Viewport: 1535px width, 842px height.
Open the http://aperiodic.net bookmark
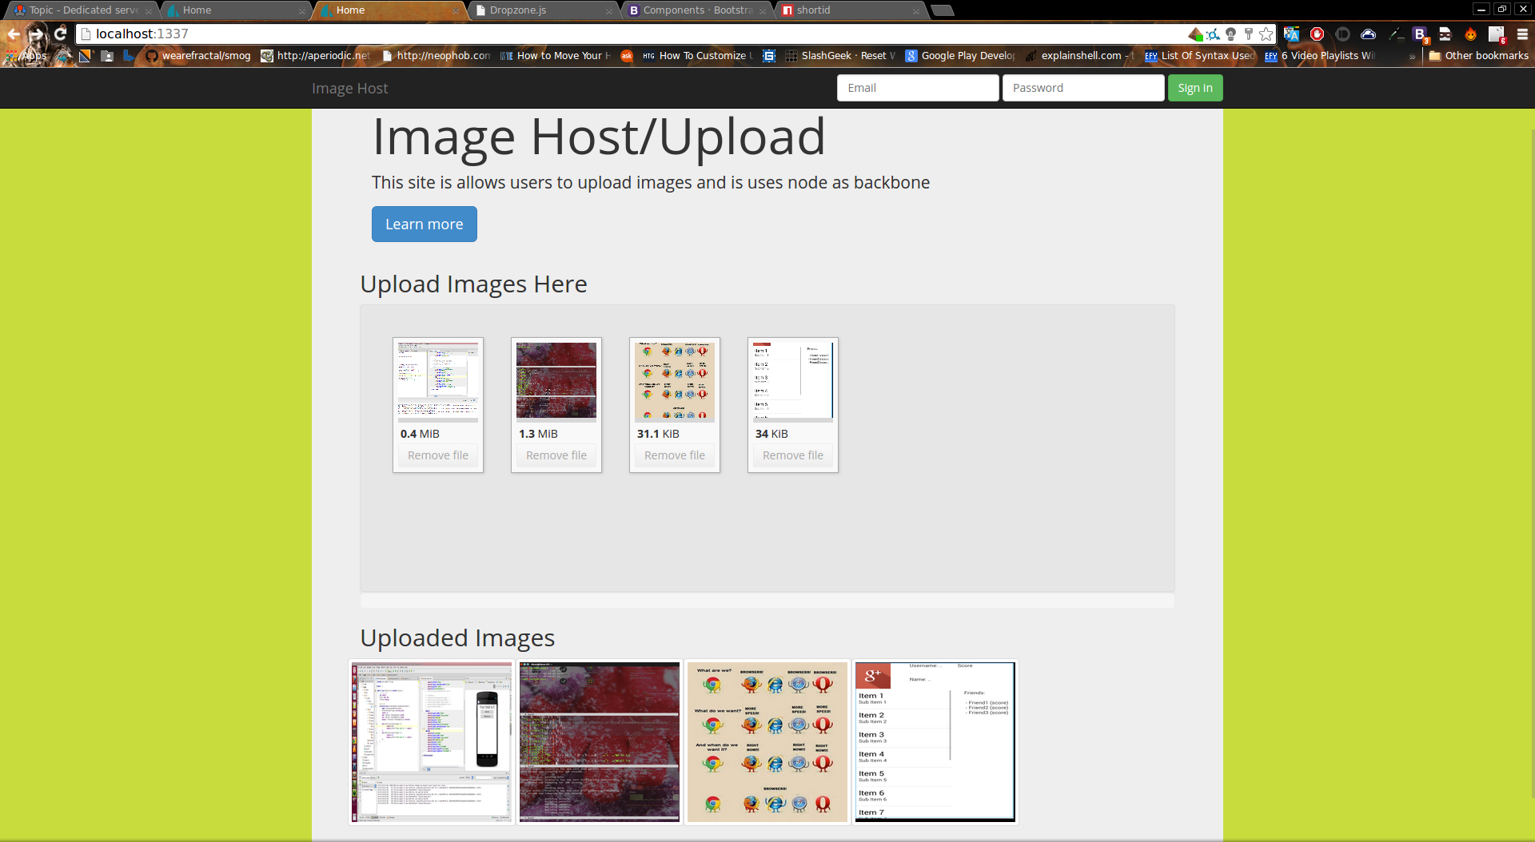[x=316, y=56]
